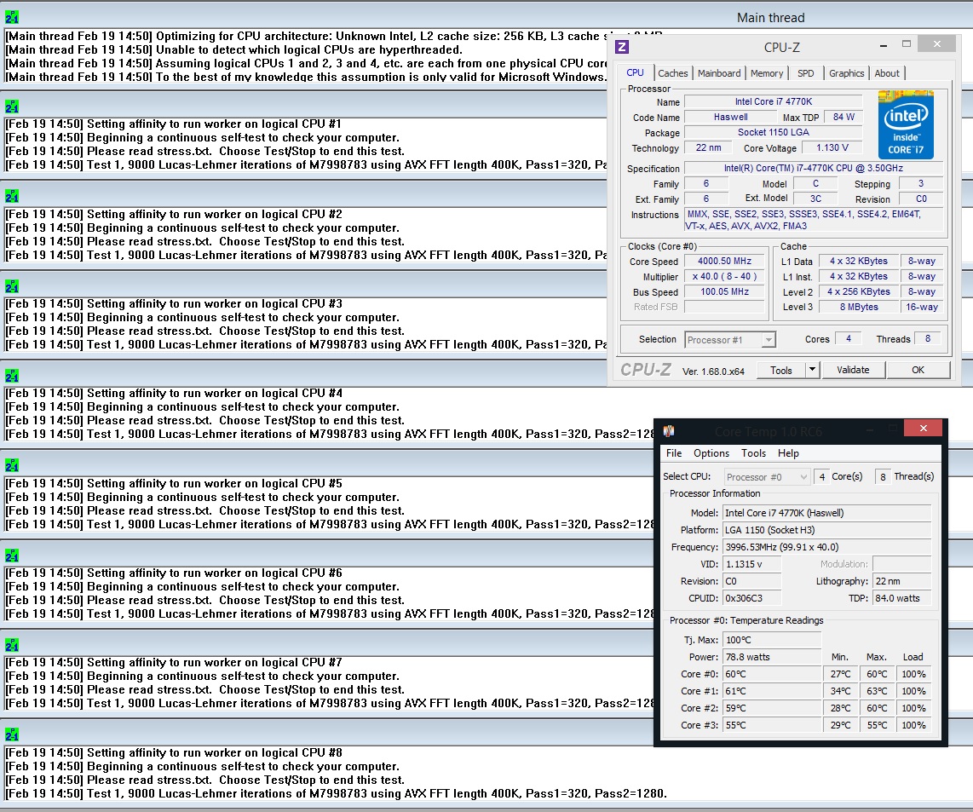Click the Core #2 temperature 59°C

pos(772,708)
